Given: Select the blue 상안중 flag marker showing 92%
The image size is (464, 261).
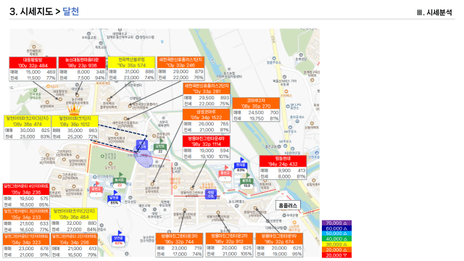Looking at the screenshot, I should pyautogui.click(x=118, y=238).
